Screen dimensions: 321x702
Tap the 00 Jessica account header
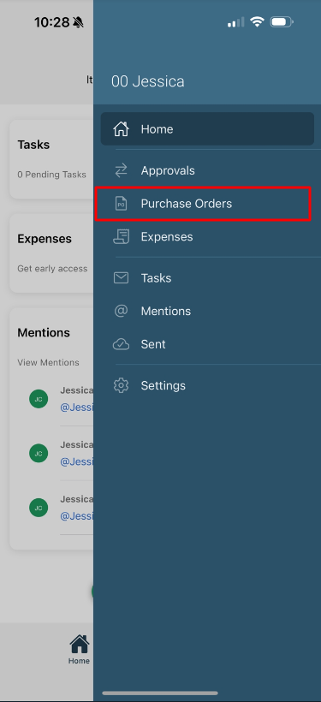148,81
